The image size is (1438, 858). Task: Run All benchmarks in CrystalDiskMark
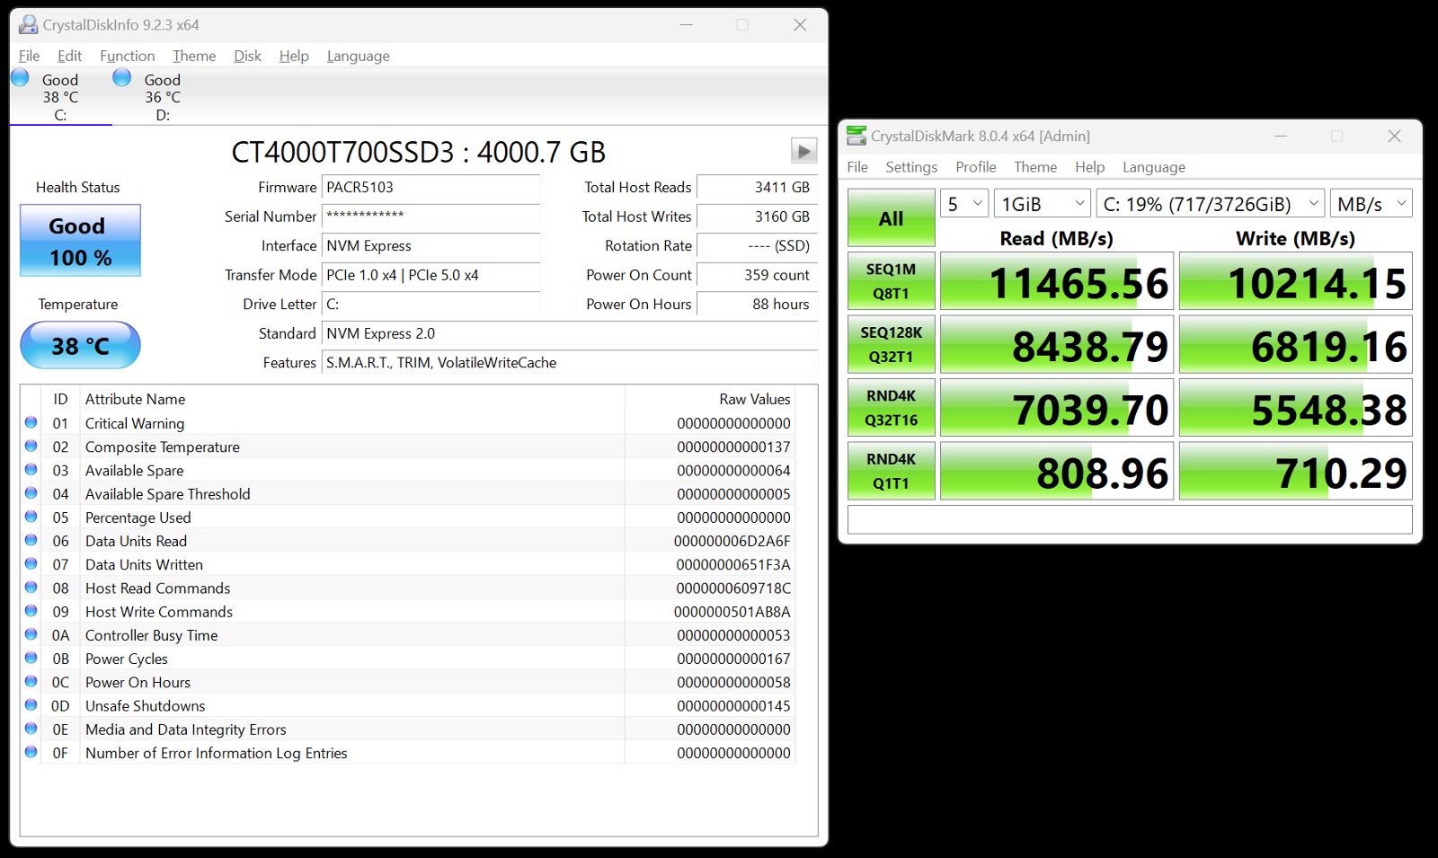click(891, 218)
